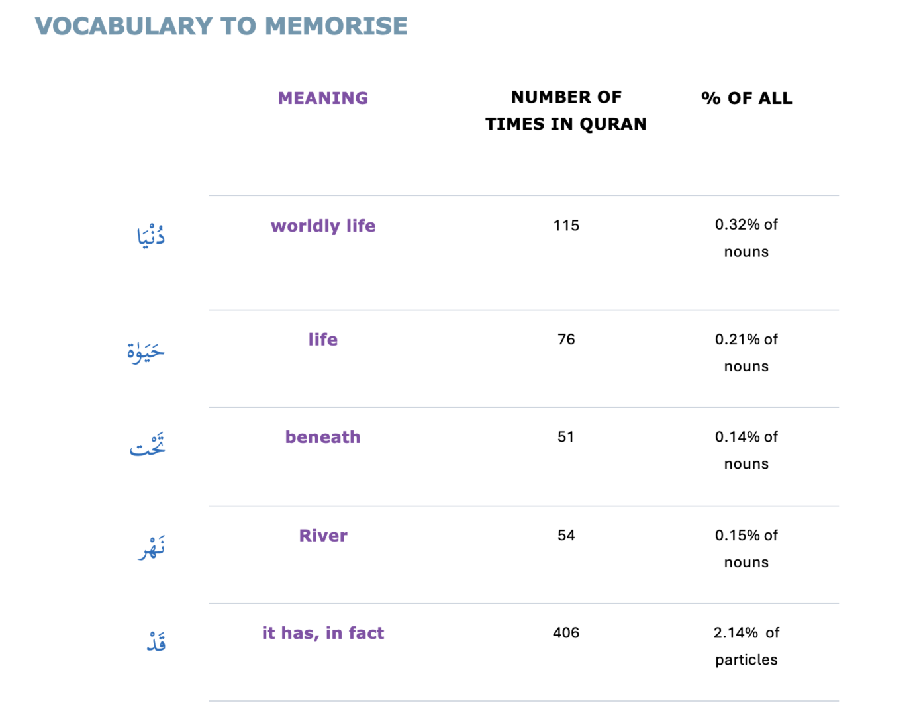Click the Arabic word in the 'River' row
This screenshot has height=707, width=917.
click(152, 548)
